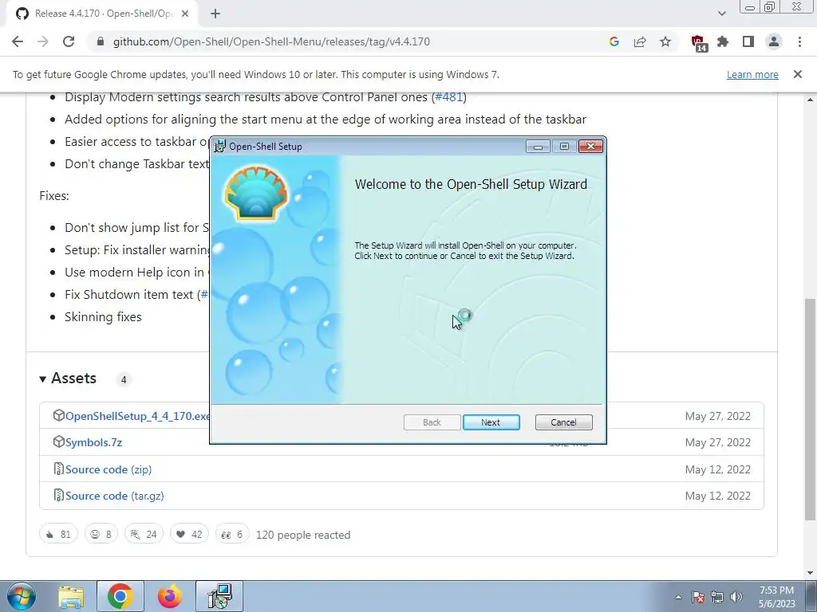Select the installer taskbar icon
This screenshot has height=612, width=817.
(x=219, y=596)
